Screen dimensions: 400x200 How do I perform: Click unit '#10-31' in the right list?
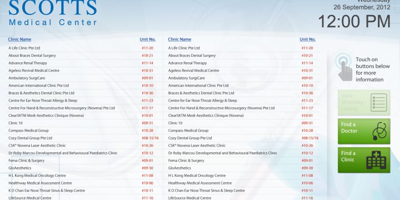click(307, 71)
